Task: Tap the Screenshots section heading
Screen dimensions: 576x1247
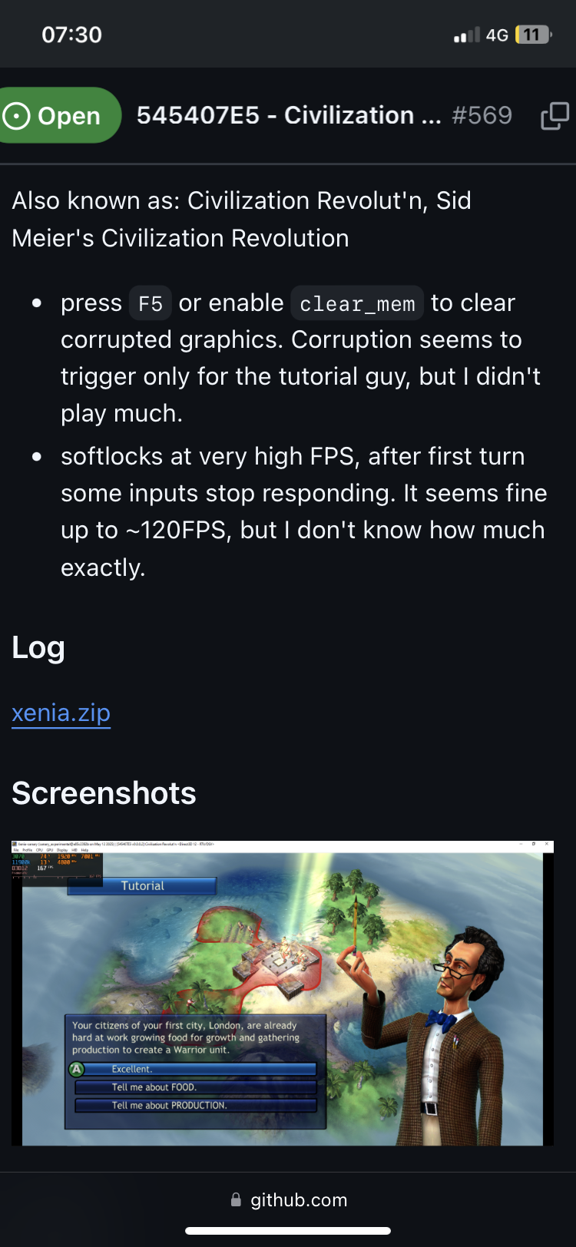Action: (x=104, y=793)
